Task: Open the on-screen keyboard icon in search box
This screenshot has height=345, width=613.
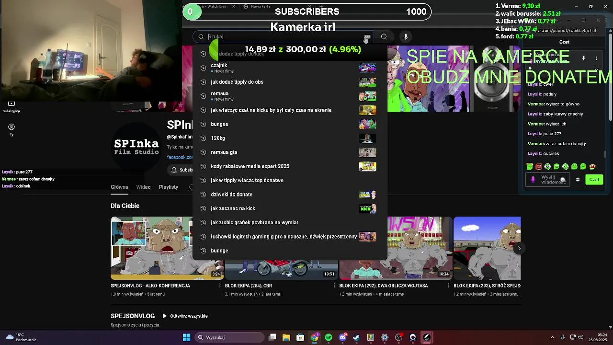Action: 367,37
